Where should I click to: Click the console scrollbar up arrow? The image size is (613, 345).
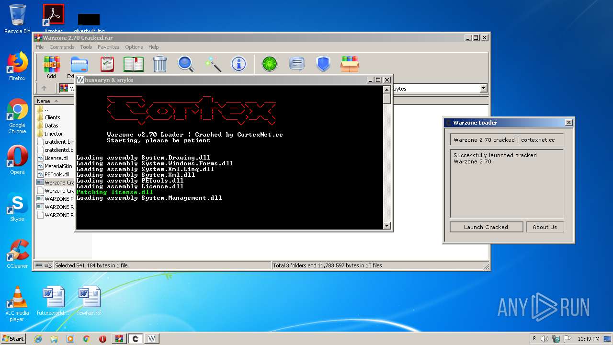coord(387,89)
